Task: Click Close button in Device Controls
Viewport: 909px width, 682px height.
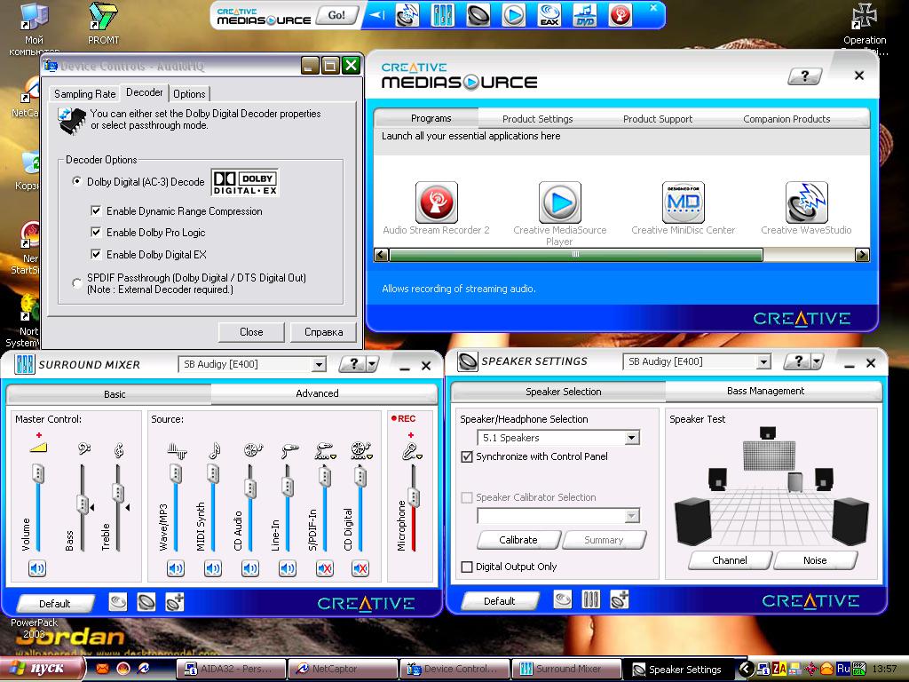Action: [251, 332]
